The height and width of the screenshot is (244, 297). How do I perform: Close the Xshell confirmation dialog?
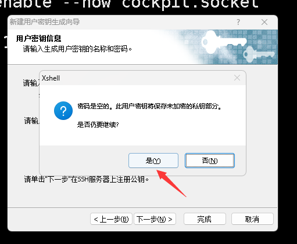[x=237, y=78]
